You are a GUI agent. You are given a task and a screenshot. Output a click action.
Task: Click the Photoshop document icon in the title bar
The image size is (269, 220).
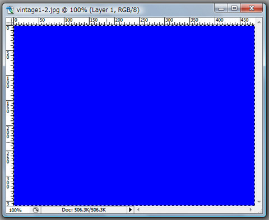click(10, 10)
